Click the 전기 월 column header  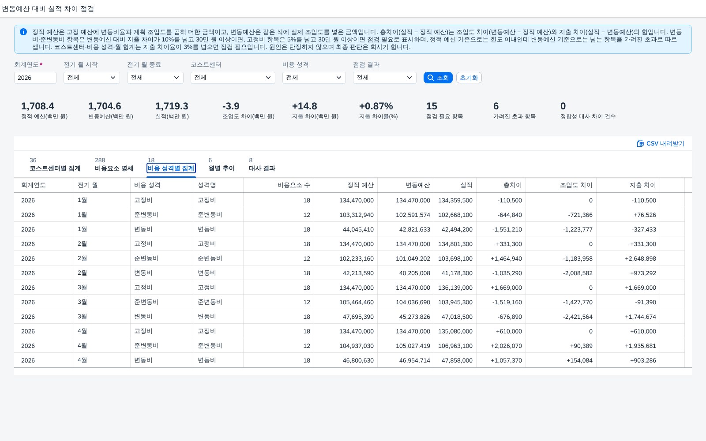[102, 185]
